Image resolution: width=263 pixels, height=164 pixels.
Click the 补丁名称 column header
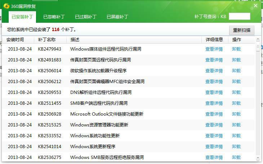click(46, 40)
